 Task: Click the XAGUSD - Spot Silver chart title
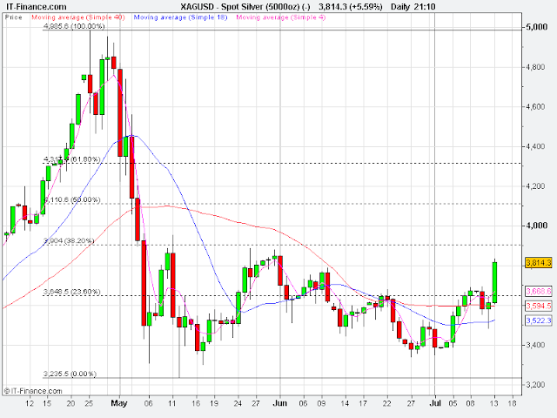pos(245,7)
